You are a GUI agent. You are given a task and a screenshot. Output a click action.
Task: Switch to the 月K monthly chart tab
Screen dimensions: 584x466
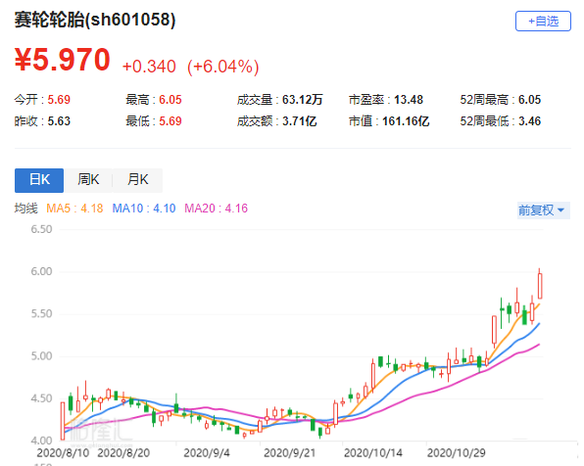138,180
